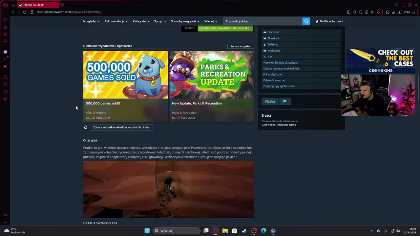This screenshot has height=236, width=420.
Task: Reload the Steam store page
Action: coord(25,12)
